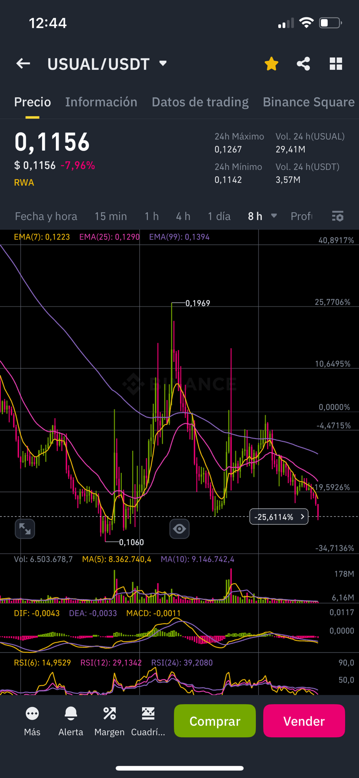Tap the 24h Mínimo value 0,1142

point(228,180)
